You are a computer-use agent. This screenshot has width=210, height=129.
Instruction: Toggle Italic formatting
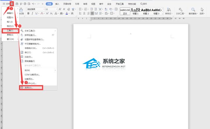coord(32,13)
